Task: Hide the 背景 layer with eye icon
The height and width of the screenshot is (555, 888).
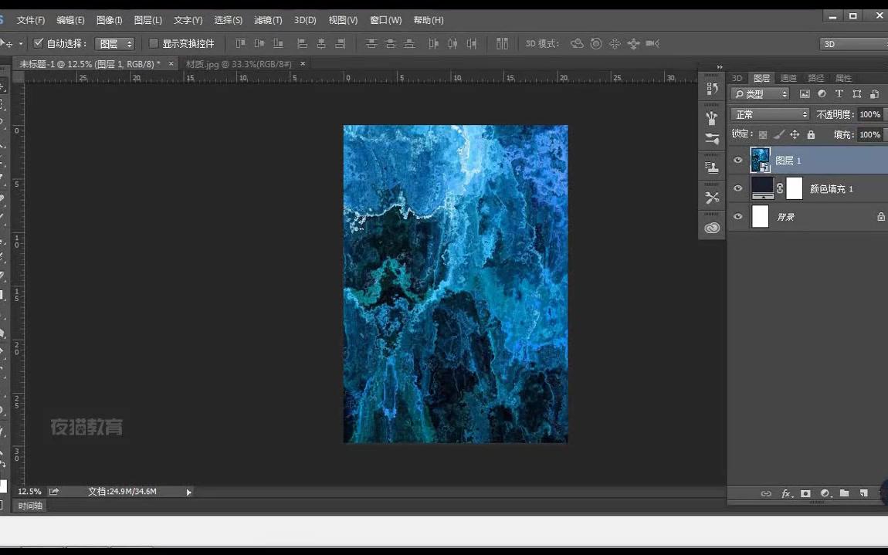Action: (737, 217)
